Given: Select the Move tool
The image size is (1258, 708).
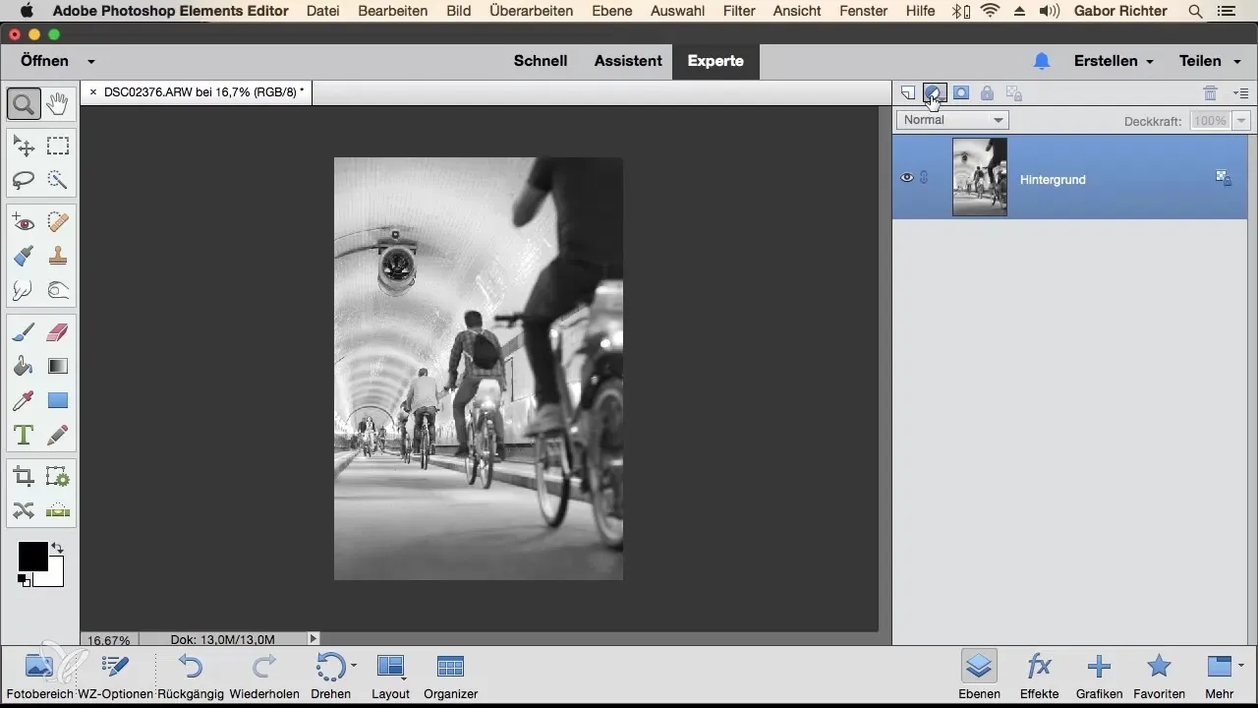Looking at the screenshot, I should 24,147.
